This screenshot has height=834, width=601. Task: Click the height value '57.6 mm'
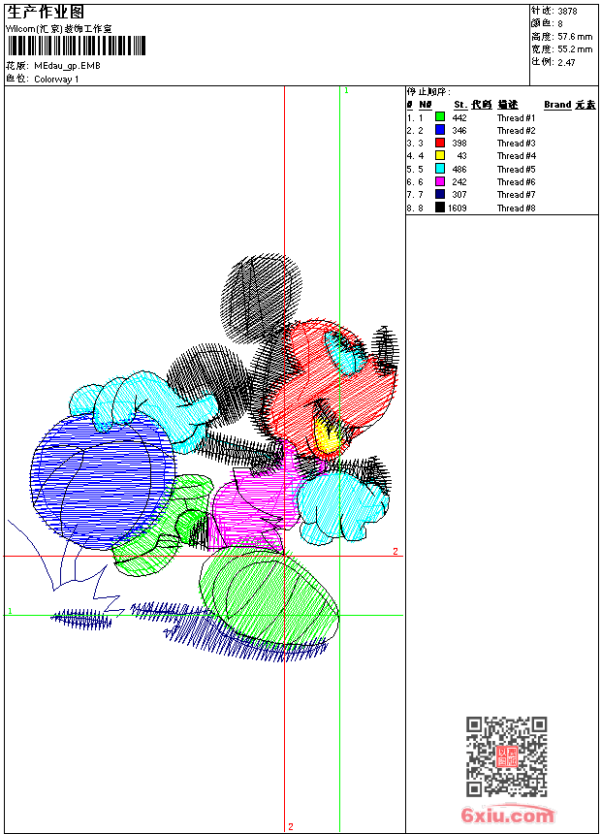pyautogui.click(x=575, y=37)
